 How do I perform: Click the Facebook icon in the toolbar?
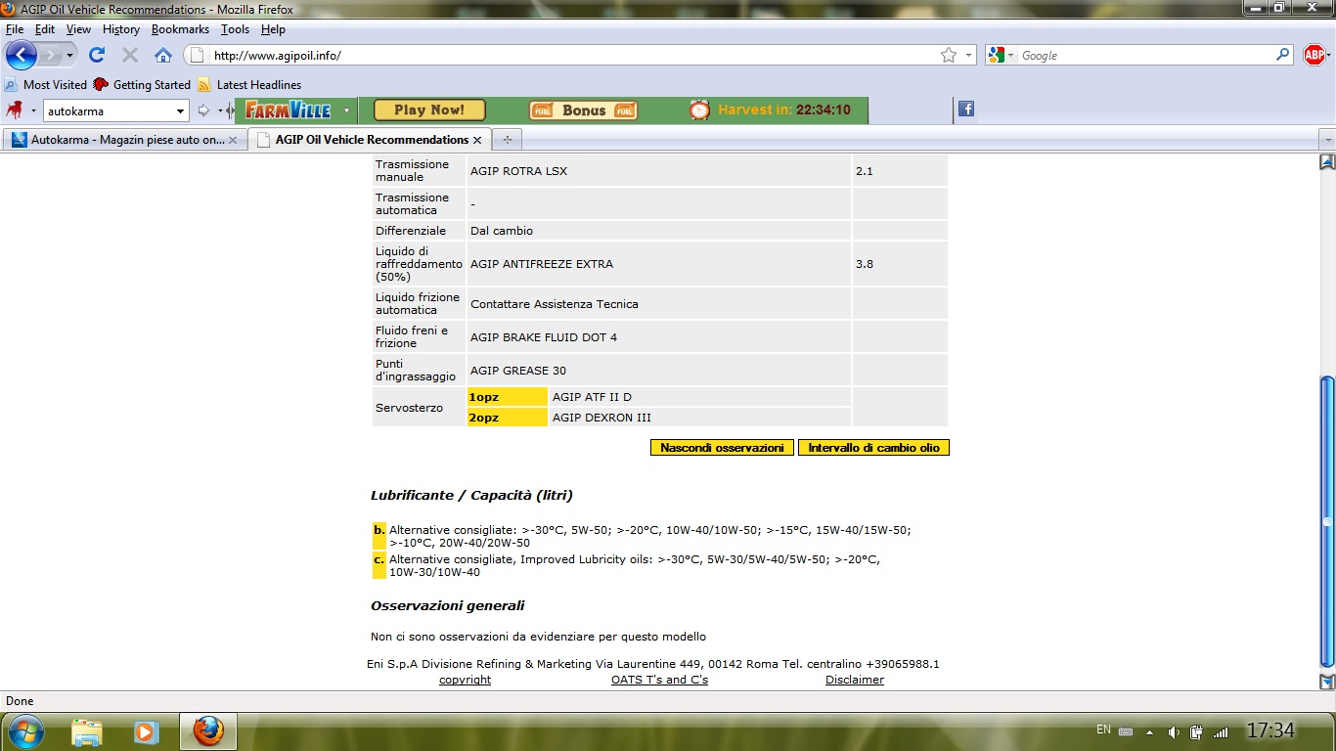(x=966, y=110)
